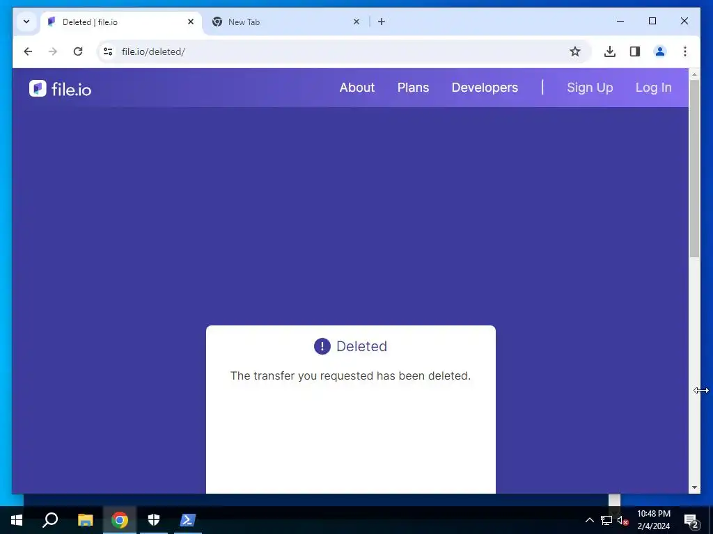
Task: Open PowerShell from the taskbar
Action: [x=188, y=520]
